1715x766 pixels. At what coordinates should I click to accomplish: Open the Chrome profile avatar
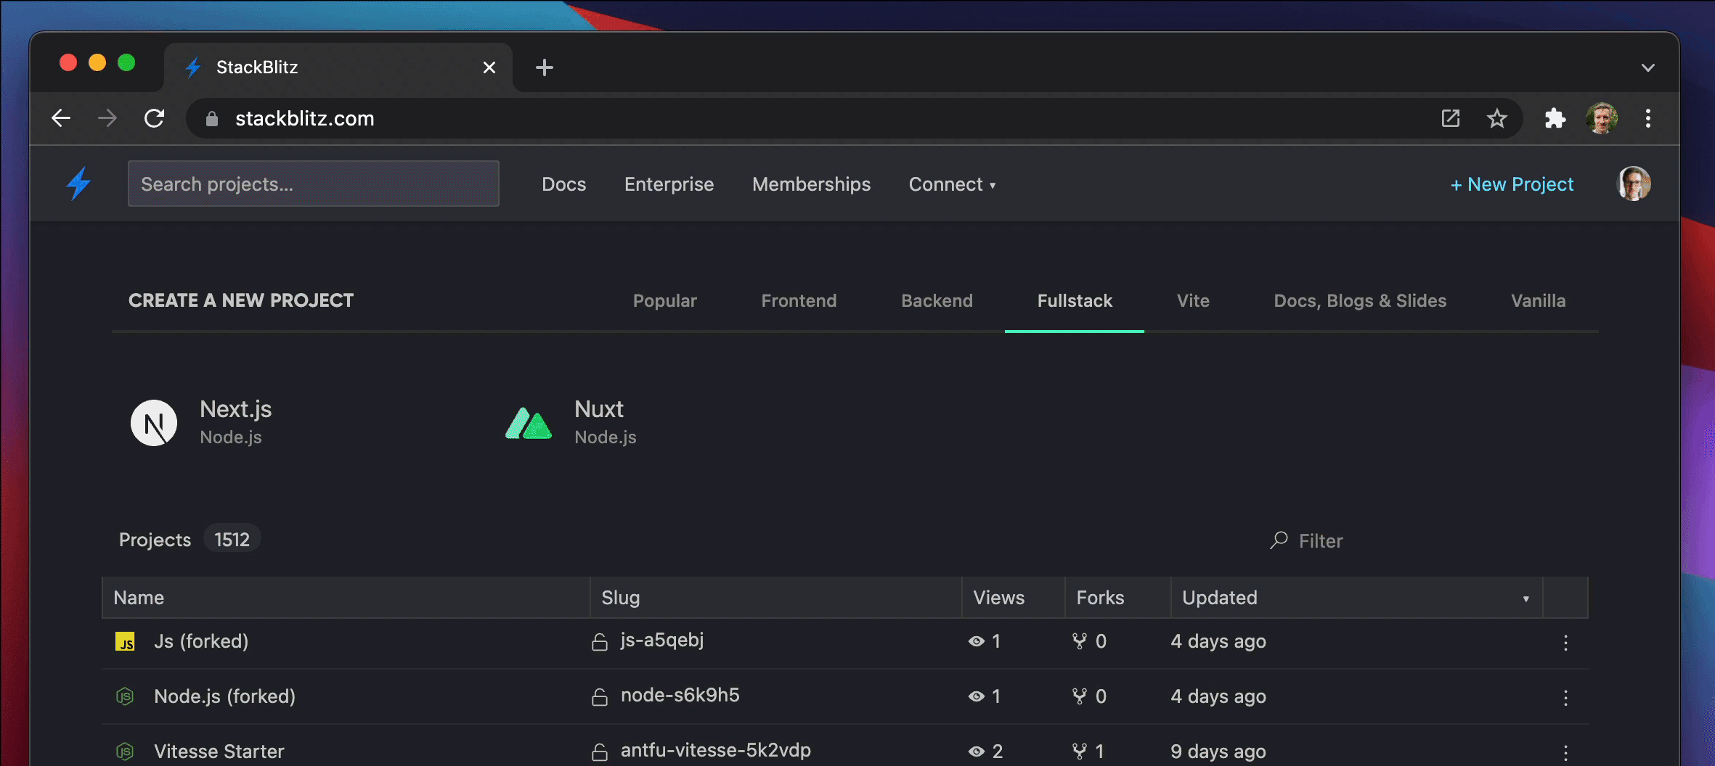coord(1602,118)
